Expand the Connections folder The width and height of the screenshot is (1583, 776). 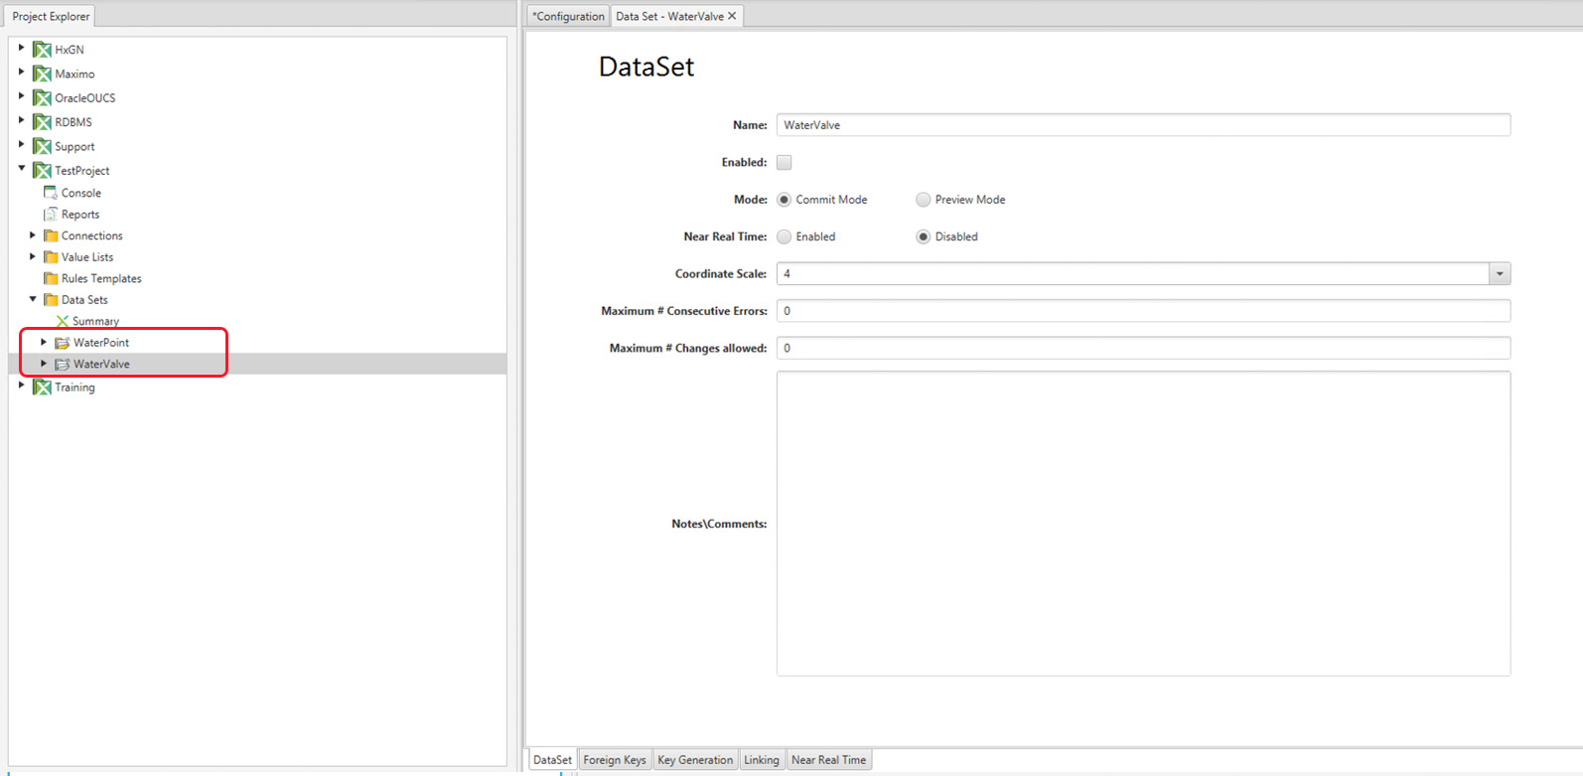(33, 235)
